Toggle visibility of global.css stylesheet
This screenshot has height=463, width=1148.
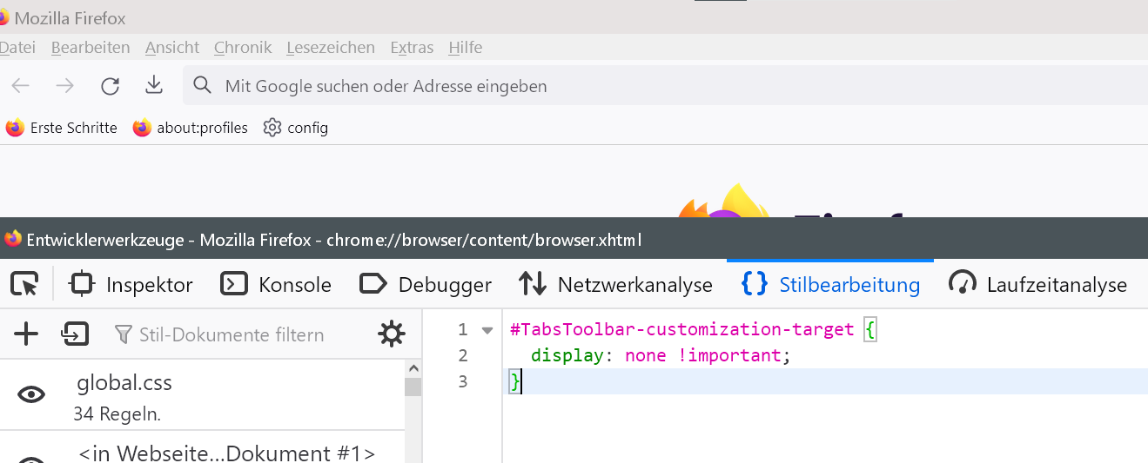point(32,394)
